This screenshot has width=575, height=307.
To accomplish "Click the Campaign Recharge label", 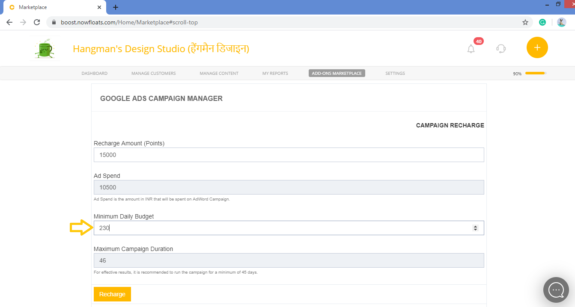I will [450, 125].
